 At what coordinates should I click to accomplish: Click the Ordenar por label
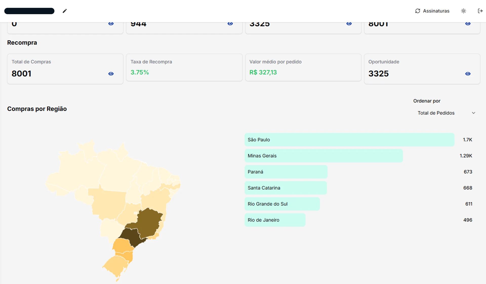pyautogui.click(x=427, y=101)
